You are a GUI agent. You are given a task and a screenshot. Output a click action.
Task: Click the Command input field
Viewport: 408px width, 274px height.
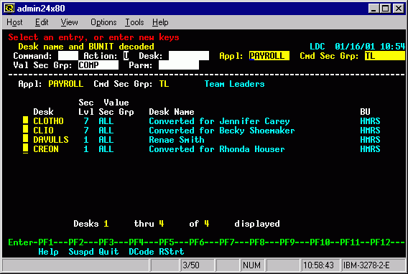68,55
